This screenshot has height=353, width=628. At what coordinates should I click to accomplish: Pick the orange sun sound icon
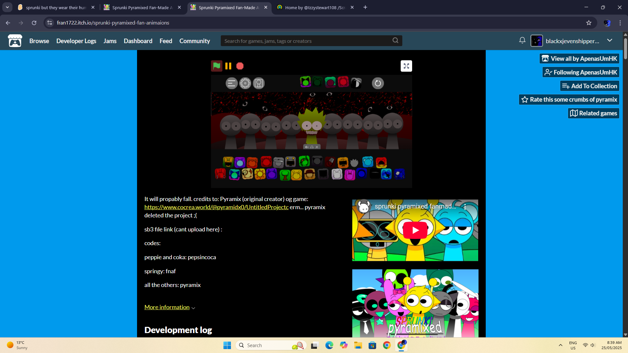tap(260, 174)
